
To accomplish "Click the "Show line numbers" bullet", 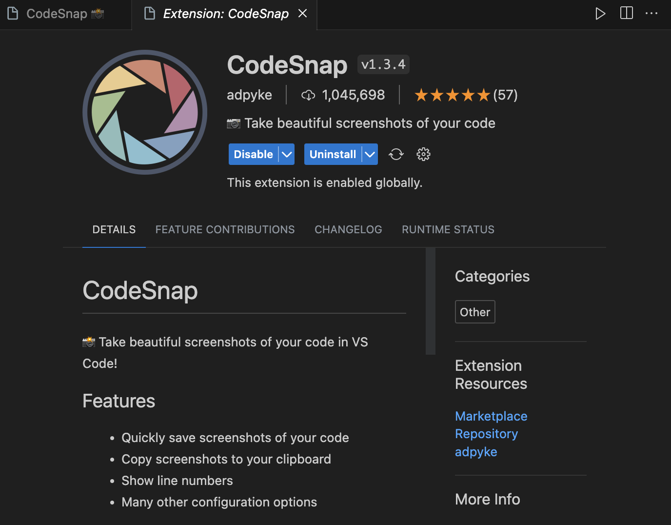I will pyautogui.click(x=177, y=481).
